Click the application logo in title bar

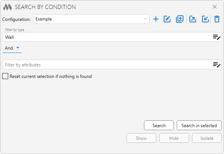7,7
